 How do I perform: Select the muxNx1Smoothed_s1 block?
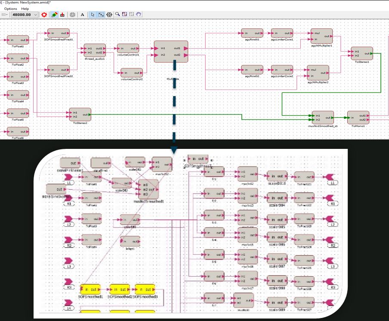tap(323, 117)
